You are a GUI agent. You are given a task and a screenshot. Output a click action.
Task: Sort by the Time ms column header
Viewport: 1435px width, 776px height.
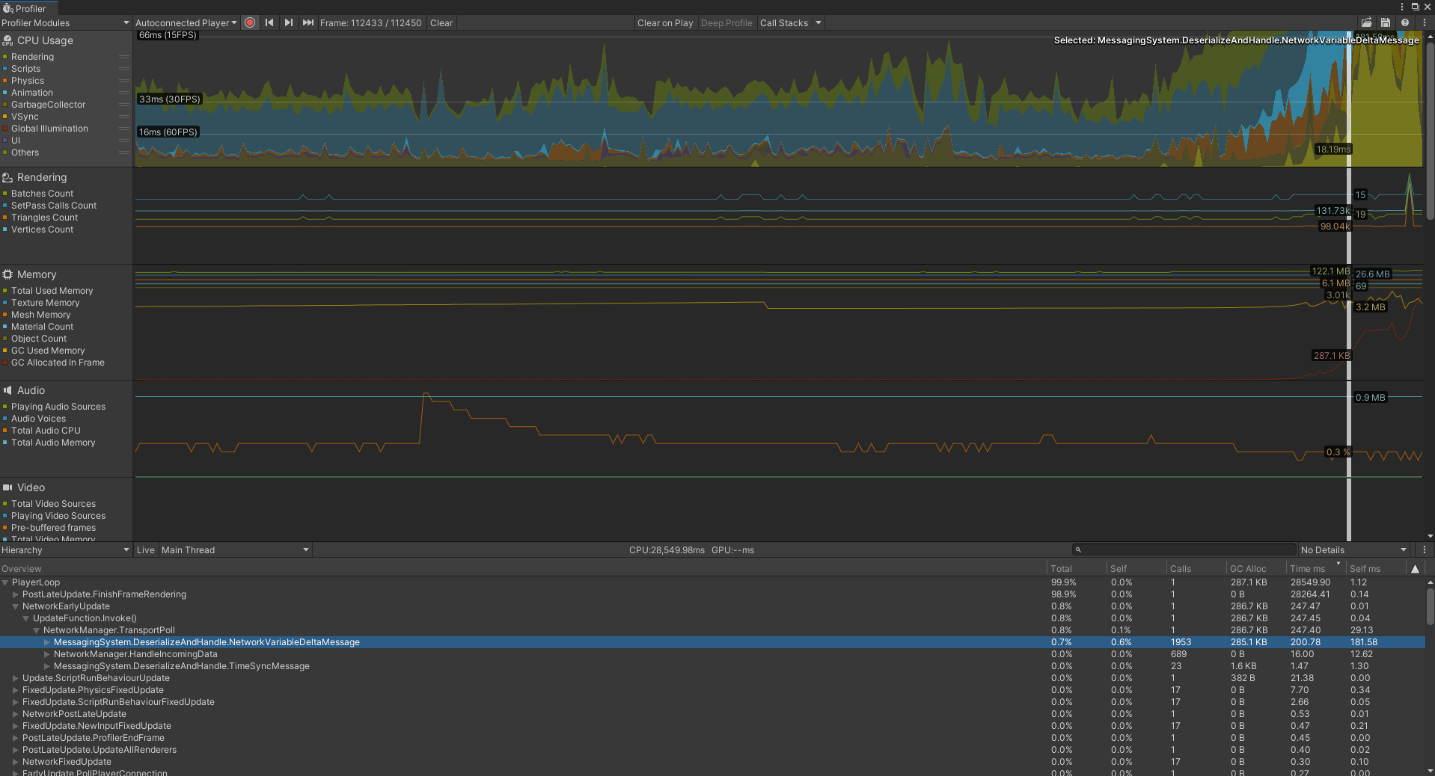(x=1315, y=569)
